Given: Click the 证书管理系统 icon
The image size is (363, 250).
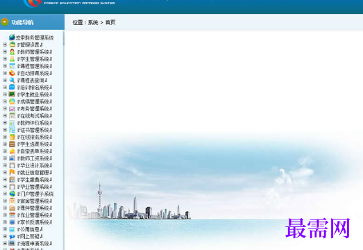Looking at the screenshot, I should [12, 130].
